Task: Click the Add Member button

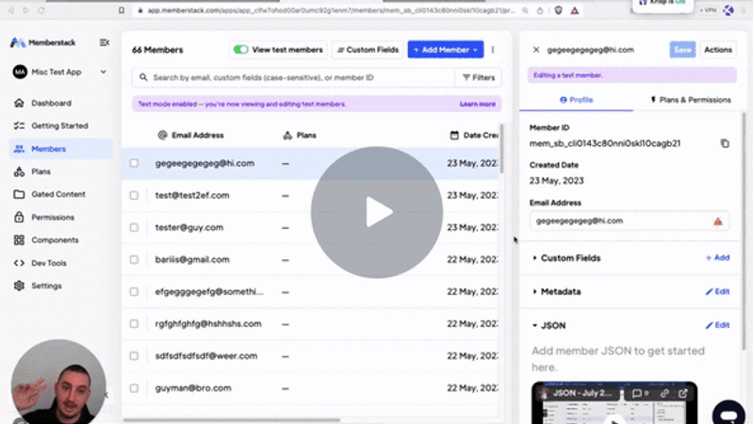Action: (x=445, y=49)
